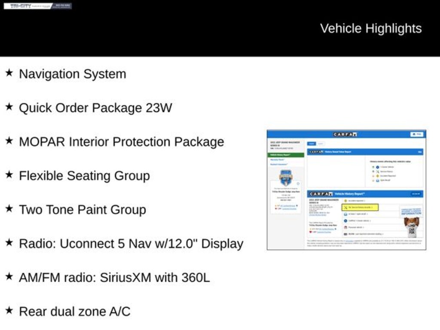
Task: Click the star bullet beside Navigation System
Action: [9, 73]
